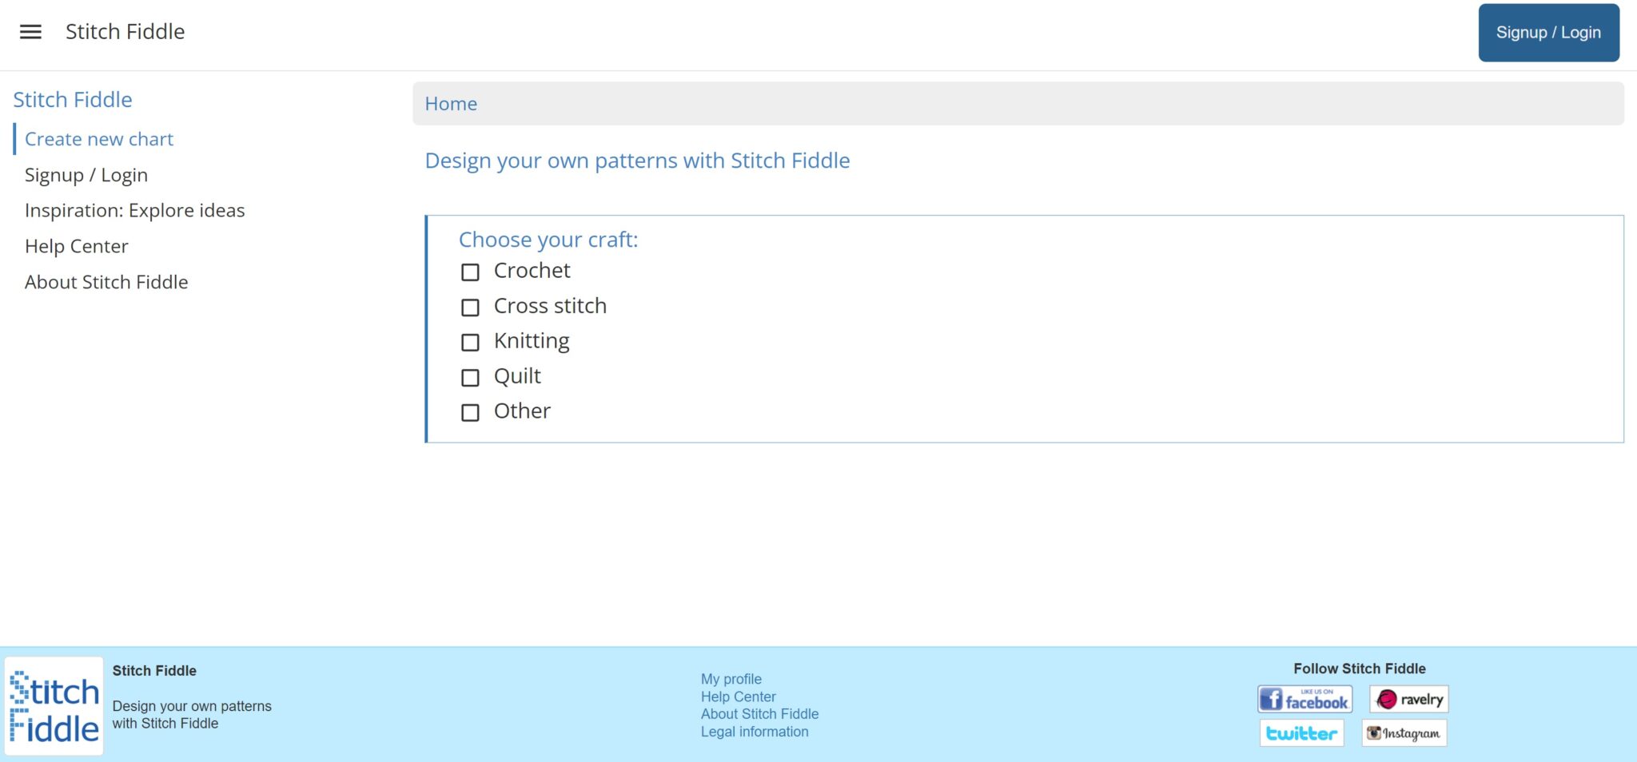
Task: Open Legal information in the footer
Action: click(x=755, y=731)
